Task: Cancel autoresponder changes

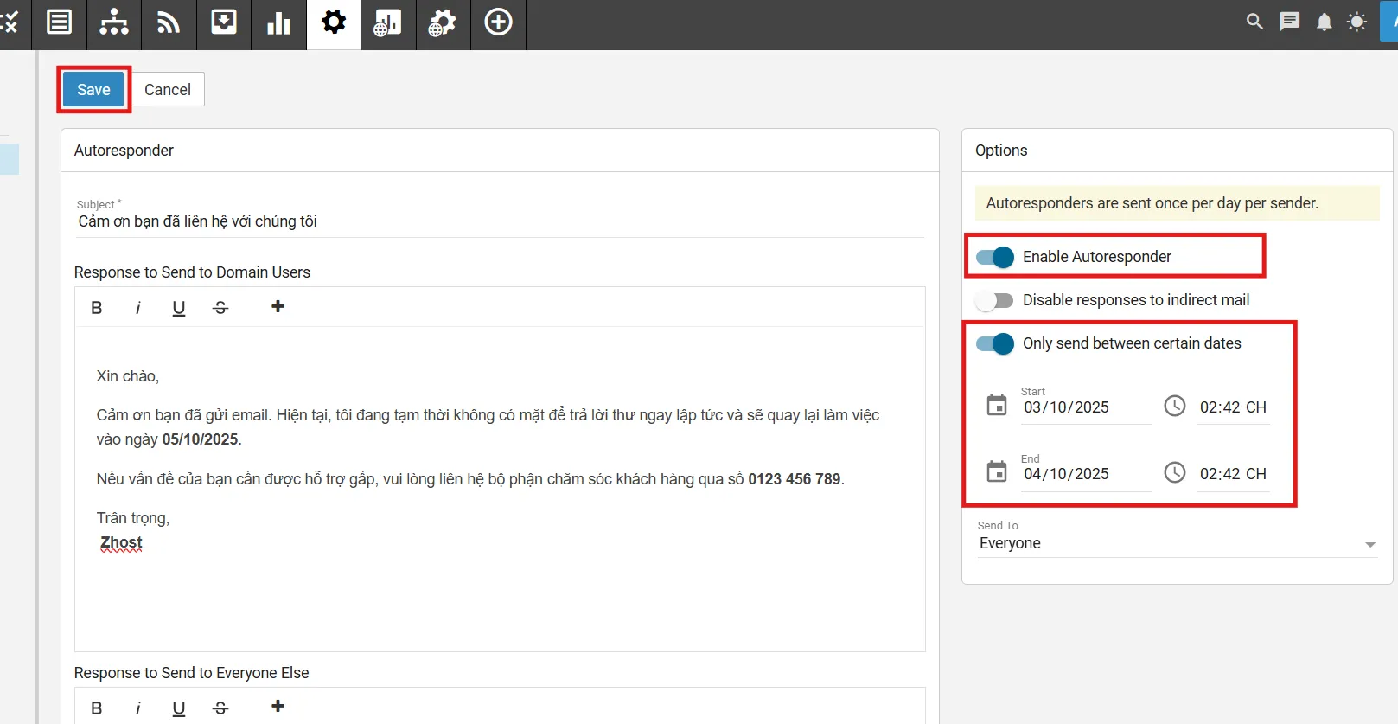Action: (168, 90)
